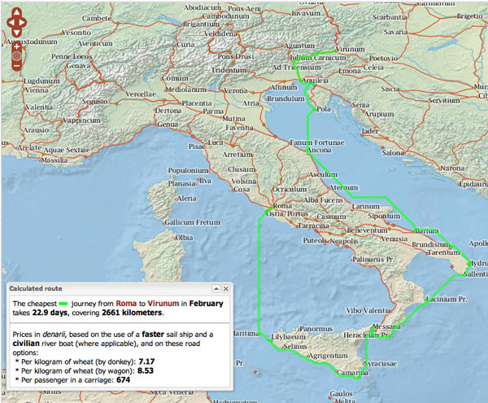
Task: Click the Fanum Fortunae label
Action: (x=317, y=142)
